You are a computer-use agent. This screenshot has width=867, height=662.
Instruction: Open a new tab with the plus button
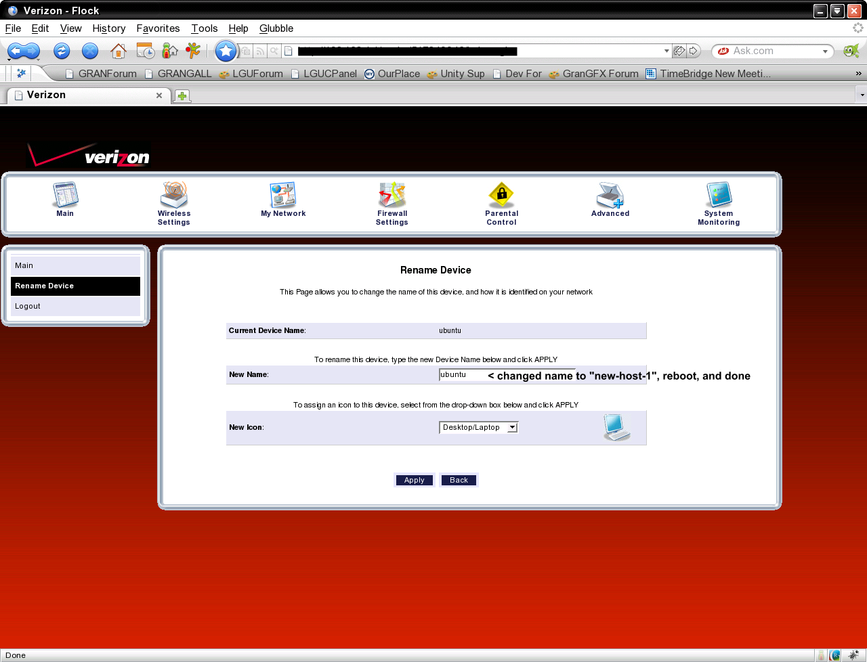[x=182, y=96]
